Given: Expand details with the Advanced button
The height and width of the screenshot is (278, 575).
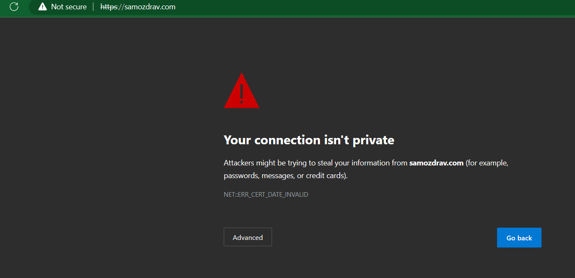Looking at the screenshot, I should (248, 237).
